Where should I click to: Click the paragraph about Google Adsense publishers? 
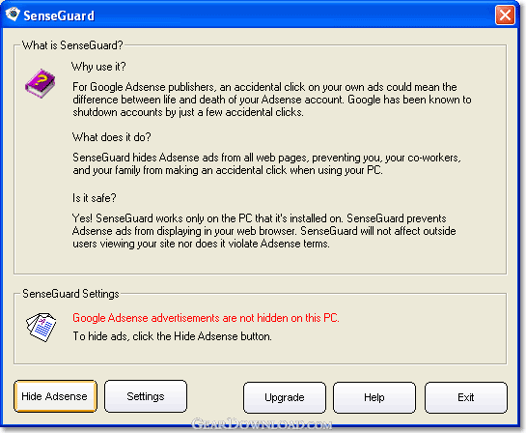coord(272,100)
